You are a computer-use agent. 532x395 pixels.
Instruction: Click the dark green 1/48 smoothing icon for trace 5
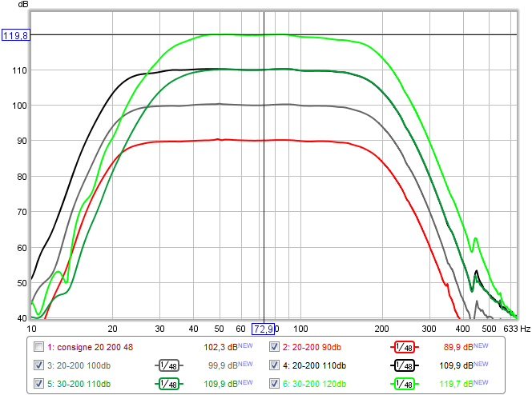(x=170, y=384)
